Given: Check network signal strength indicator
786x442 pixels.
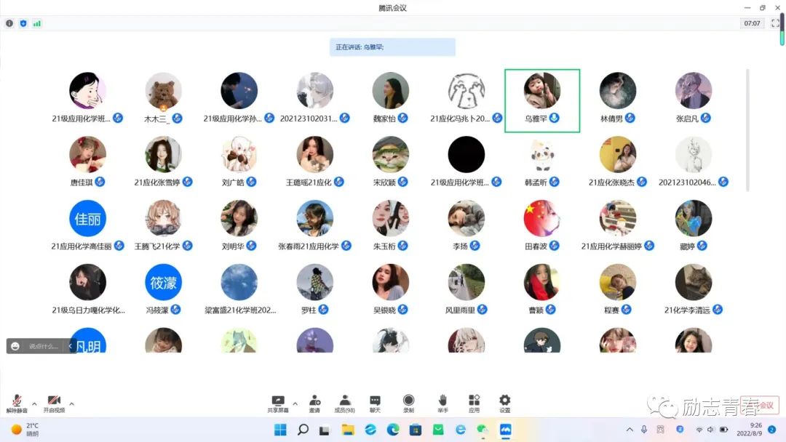Looking at the screenshot, I should tap(37, 23).
